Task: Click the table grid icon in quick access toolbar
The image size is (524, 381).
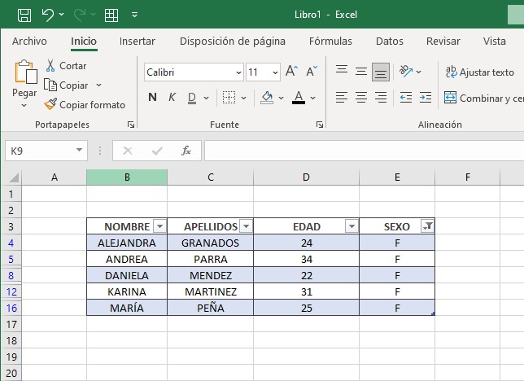Action: (x=111, y=15)
